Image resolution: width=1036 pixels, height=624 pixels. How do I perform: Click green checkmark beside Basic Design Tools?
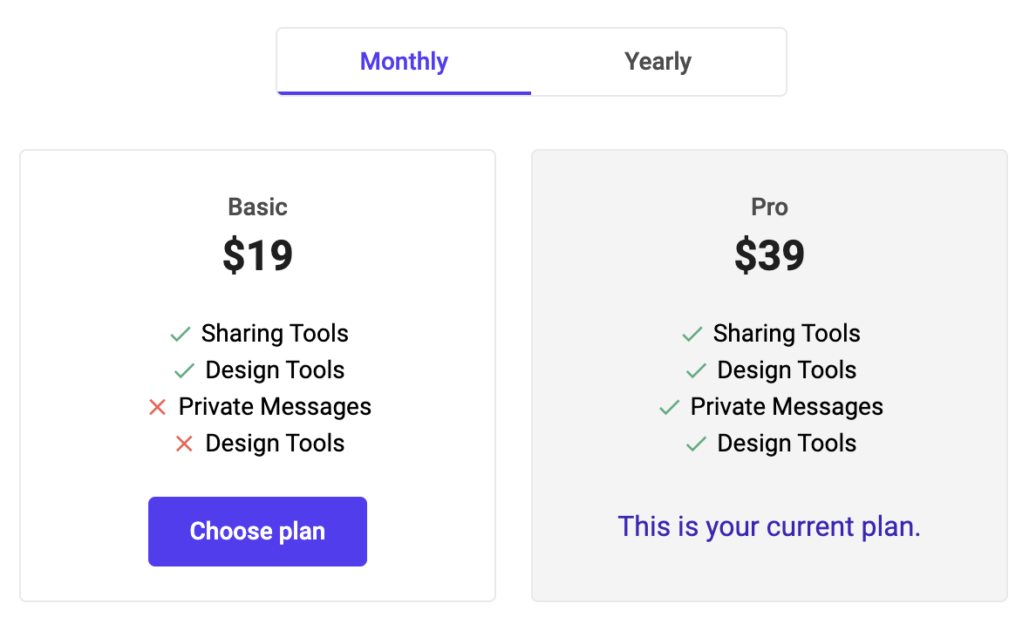point(184,370)
